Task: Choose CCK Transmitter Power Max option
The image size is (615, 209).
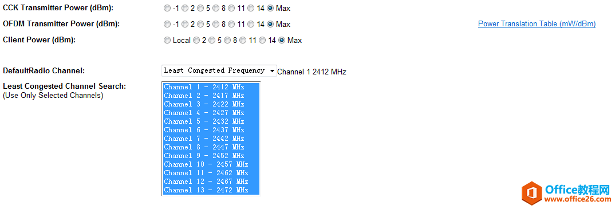Action: [x=270, y=8]
